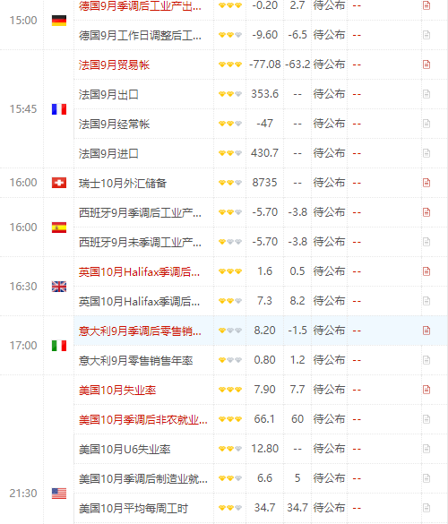Click importance hearts for 美国10月失业率
Viewport: 448px width, 524px height.
click(x=230, y=390)
